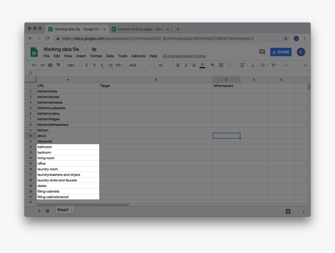Increase decimal places icon
Viewport: 335px width, 253px height.
pos(110,65)
